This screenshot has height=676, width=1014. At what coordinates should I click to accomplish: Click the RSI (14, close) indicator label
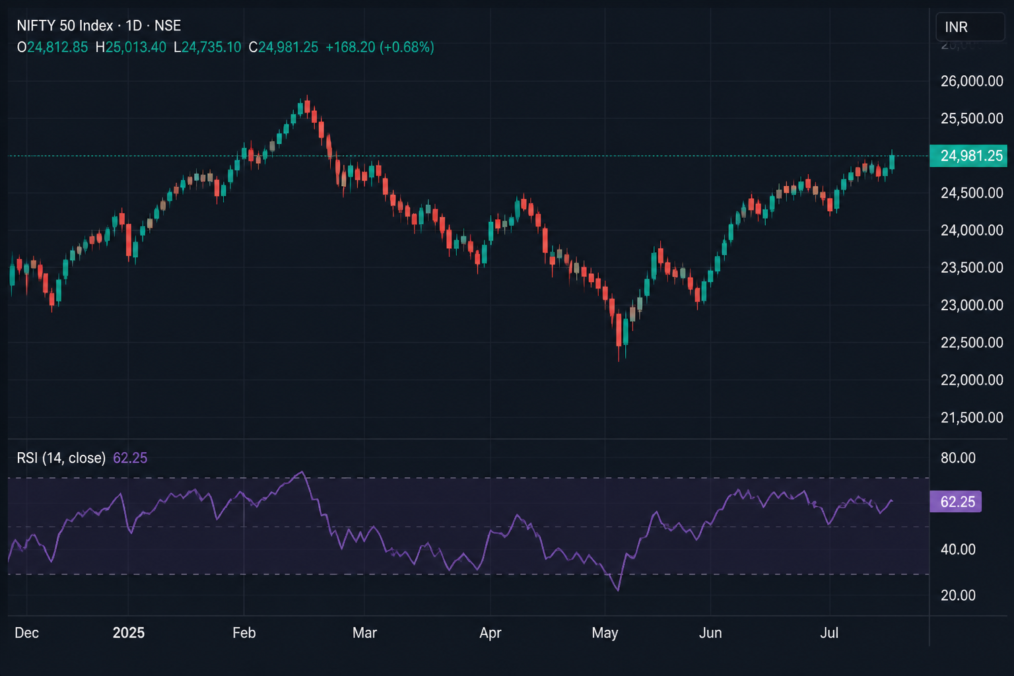click(x=61, y=458)
